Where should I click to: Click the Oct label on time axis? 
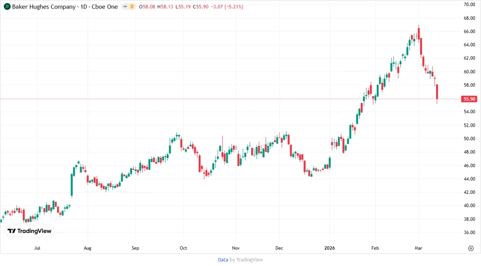pos(183,248)
